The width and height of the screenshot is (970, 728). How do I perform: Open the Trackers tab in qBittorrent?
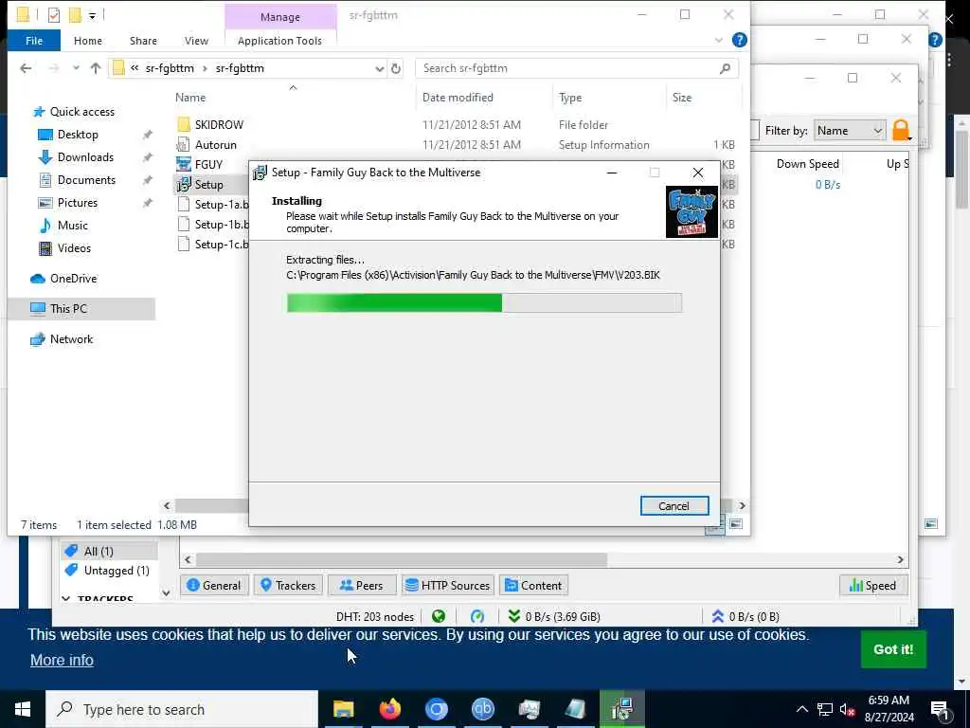(x=288, y=586)
